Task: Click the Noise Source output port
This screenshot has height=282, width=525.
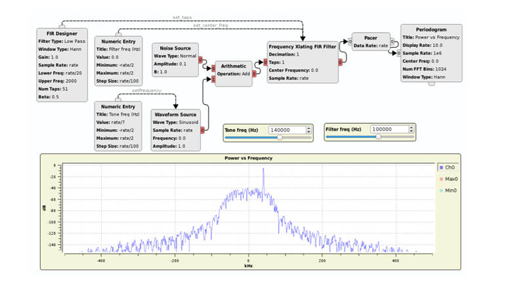Action: tap(201, 58)
